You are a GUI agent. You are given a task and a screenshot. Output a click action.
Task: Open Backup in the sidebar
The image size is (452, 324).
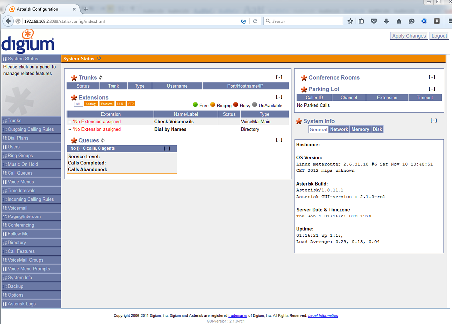click(31, 286)
